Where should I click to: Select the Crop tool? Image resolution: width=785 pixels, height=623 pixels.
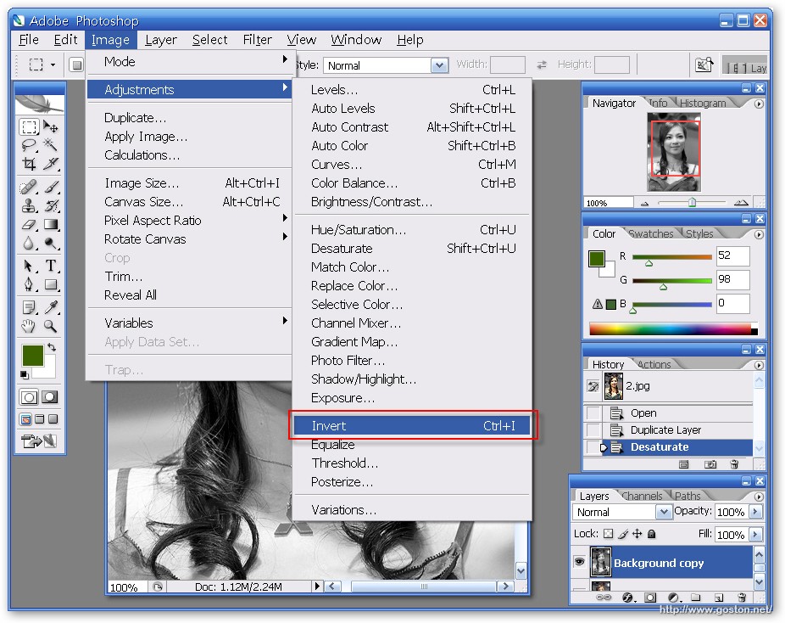(x=29, y=164)
